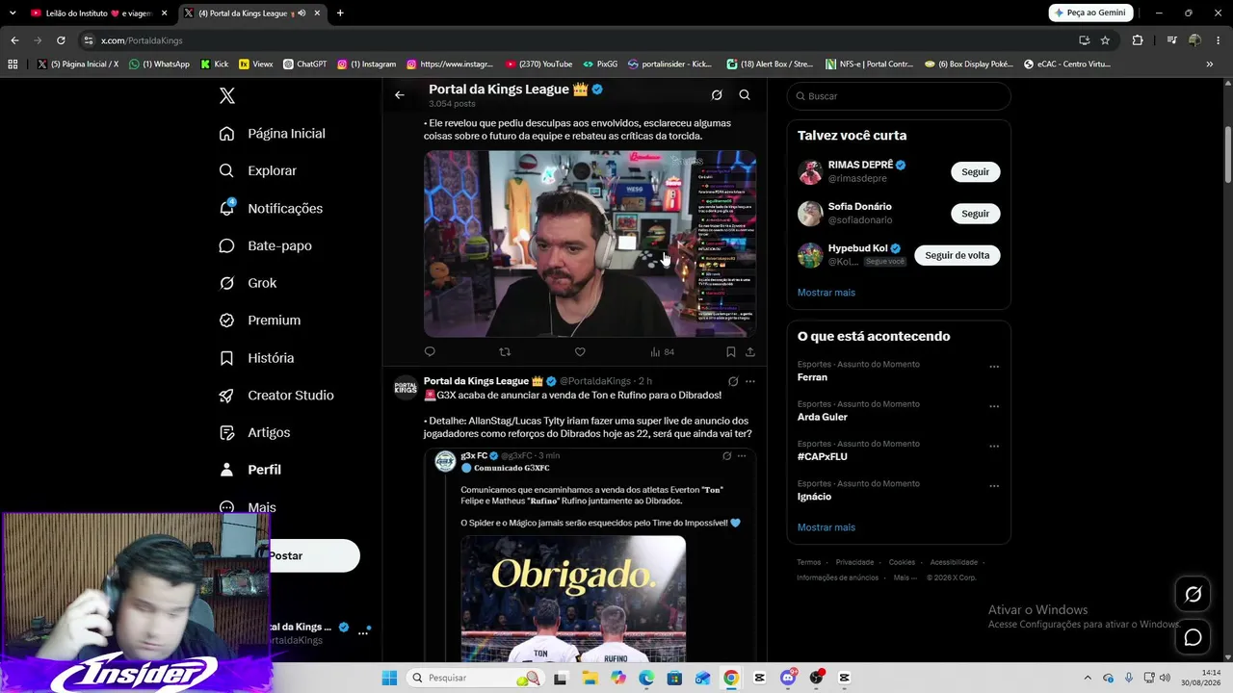Open account switcher three-dots menu
The width and height of the screenshot is (1233, 693).
pyautogui.click(x=363, y=633)
